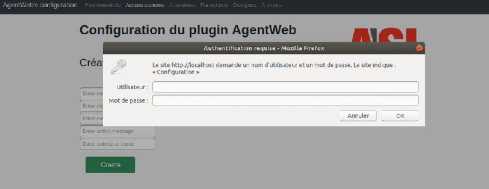Click the « Configuration » realm text
This screenshot has width=489, height=189.
tap(176, 72)
